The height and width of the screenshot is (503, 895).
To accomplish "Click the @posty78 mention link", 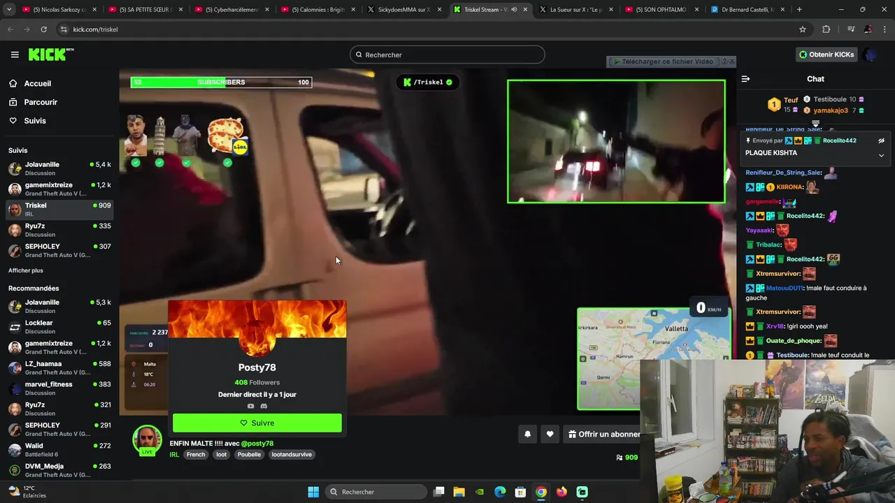I will click(257, 443).
